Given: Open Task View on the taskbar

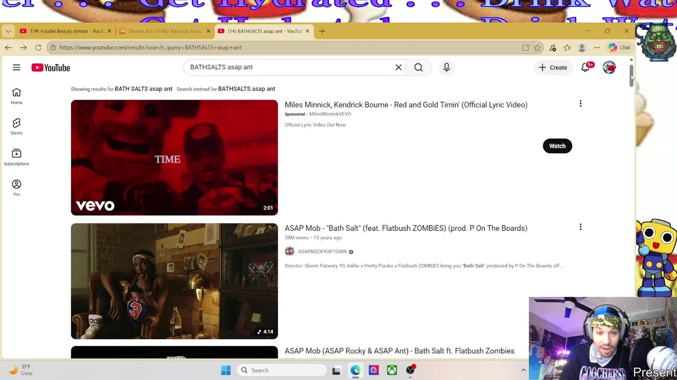Looking at the screenshot, I should pyautogui.click(x=336, y=370).
